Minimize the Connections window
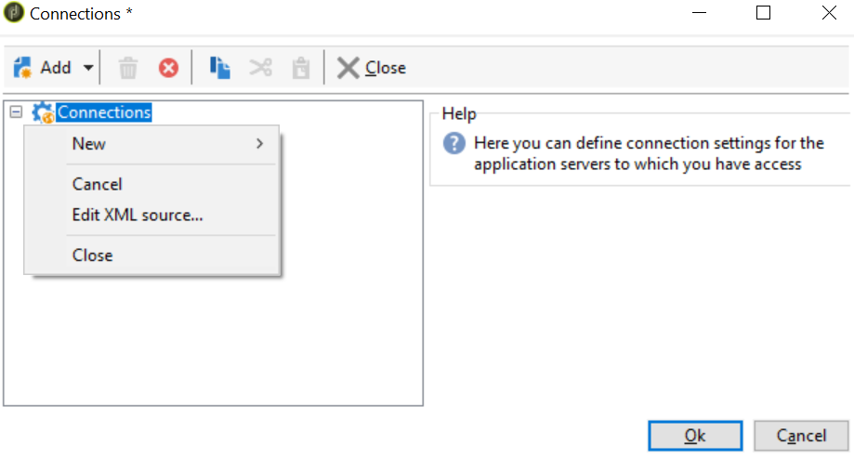Screen dimensions: 854x459 pos(699,12)
